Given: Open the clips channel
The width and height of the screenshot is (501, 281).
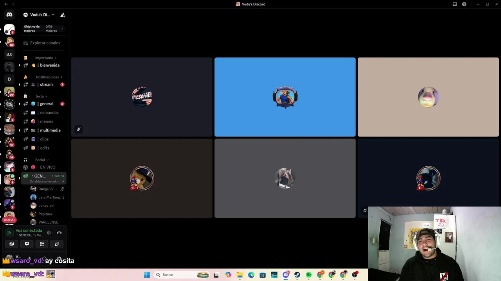Looking at the screenshot, I should [44, 139].
